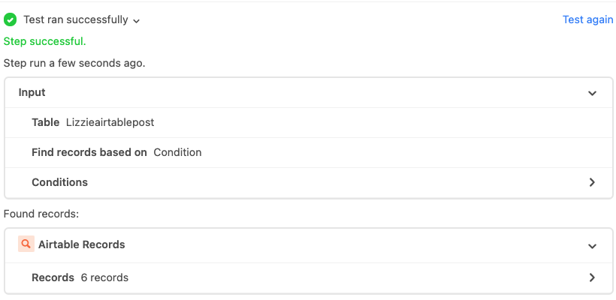Click the green success checkmark icon
This screenshot has height=300, width=616.
(x=10, y=19)
